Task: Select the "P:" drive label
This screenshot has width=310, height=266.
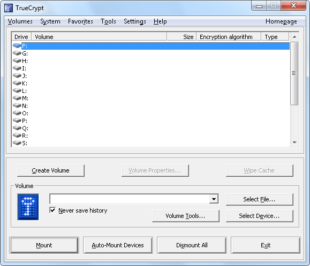Action: pyautogui.click(x=25, y=121)
